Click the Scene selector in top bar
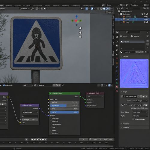Screen dimensions: 150x150 pyautogui.click(x=111, y=5)
